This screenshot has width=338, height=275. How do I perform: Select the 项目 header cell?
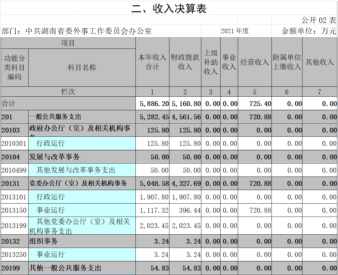pyautogui.click(x=68, y=43)
